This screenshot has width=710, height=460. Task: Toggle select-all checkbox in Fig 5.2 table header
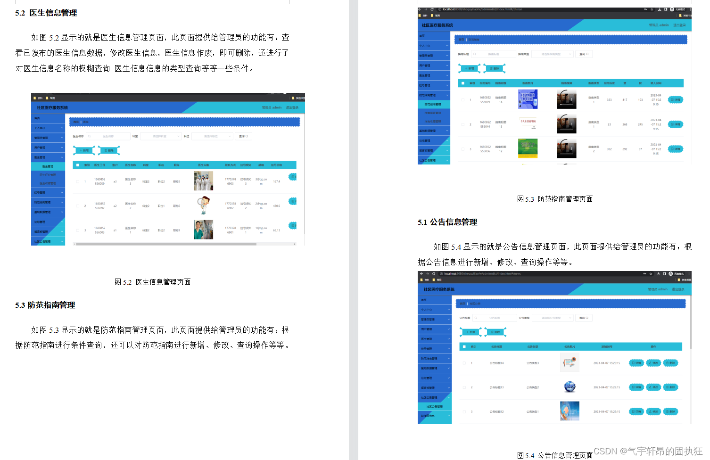click(78, 165)
